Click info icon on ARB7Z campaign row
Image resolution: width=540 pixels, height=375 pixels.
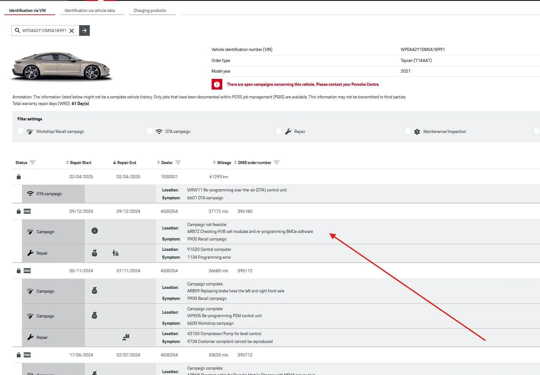click(94, 231)
